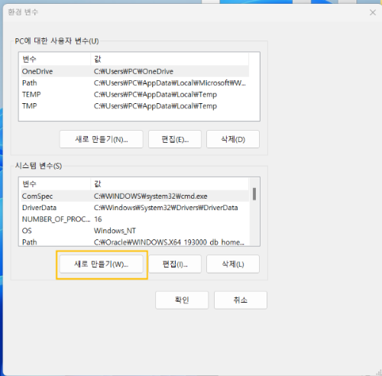Click the Windows_NT value cell

coord(115,231)
